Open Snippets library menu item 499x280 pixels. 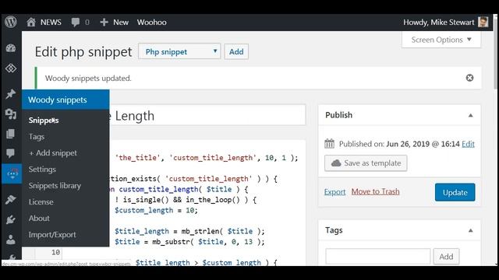(55, 186)
